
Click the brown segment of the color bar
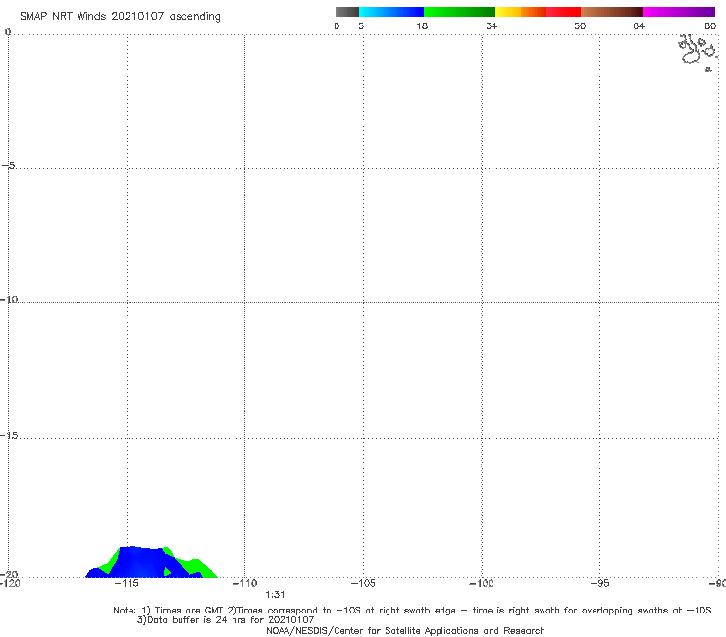pyautogui.click(x=611, y=12)
